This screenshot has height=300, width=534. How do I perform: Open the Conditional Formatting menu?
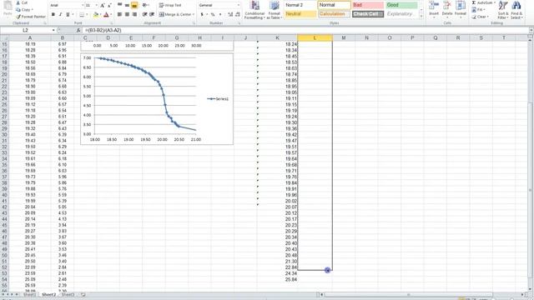click(x=254, y=10)
